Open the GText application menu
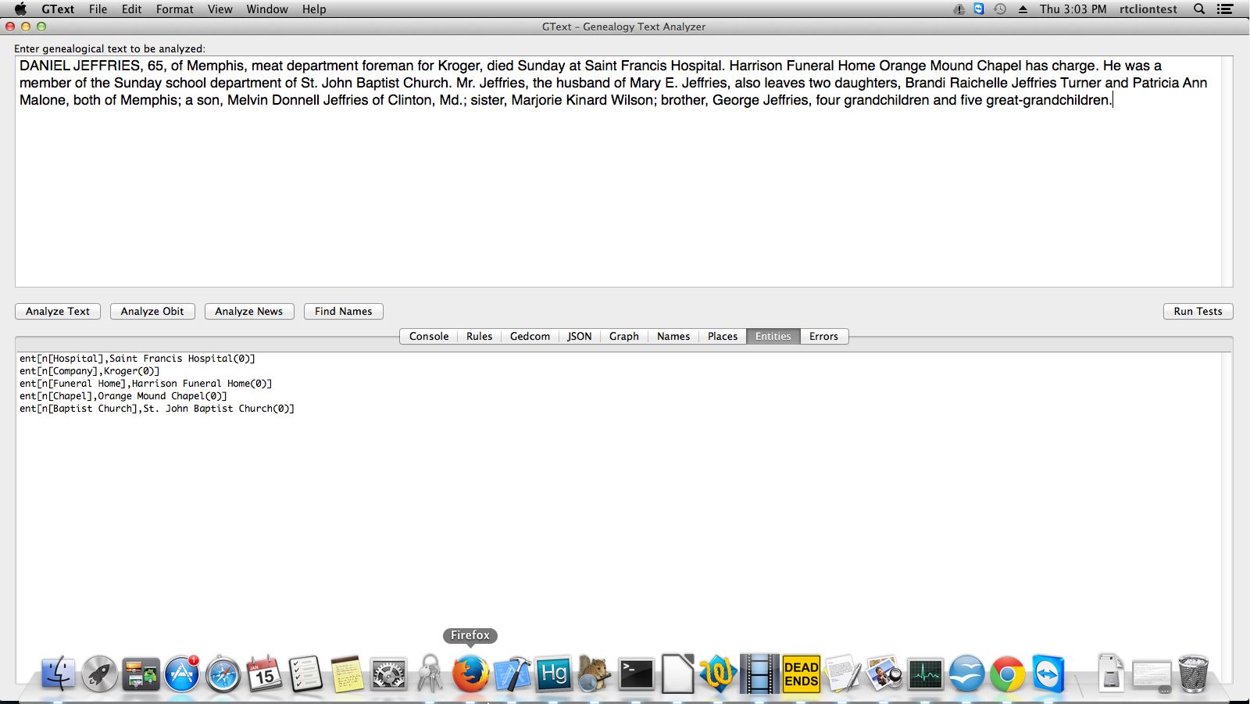 click(x=58, y=9)
